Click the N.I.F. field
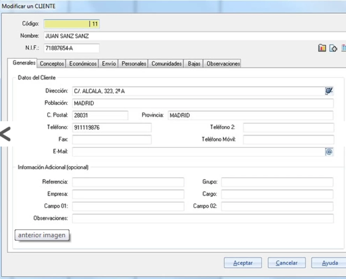Viewport: 346px width, 279px height. [72, 48]
